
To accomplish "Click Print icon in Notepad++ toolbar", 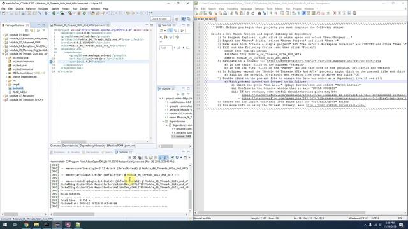I will (x=225, y=13).
